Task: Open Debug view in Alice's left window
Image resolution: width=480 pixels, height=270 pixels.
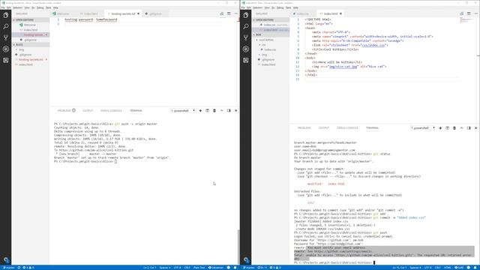Action: pos(6,49)
